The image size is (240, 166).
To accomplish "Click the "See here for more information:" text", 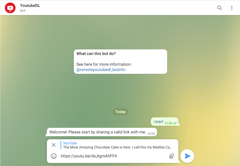I will 104,64.
